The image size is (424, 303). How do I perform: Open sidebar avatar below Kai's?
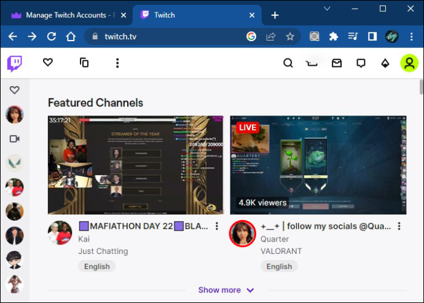click(15, 211)
